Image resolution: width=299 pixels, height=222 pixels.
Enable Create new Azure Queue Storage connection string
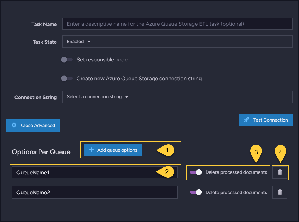tap(67, 78)
